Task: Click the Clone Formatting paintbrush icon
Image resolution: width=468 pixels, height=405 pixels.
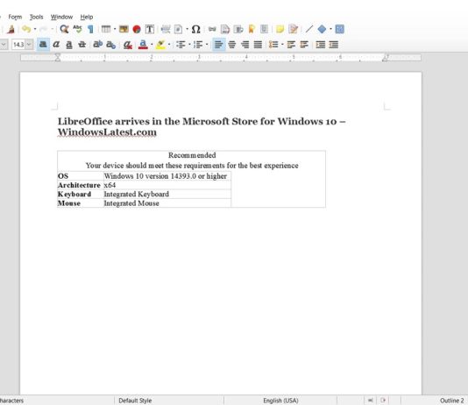Action: click(x=11, y=29)
